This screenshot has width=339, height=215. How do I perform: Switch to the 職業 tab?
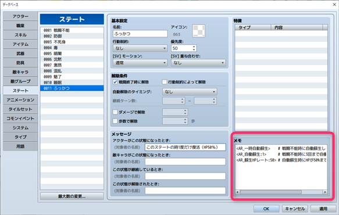[x=20, y=26]
